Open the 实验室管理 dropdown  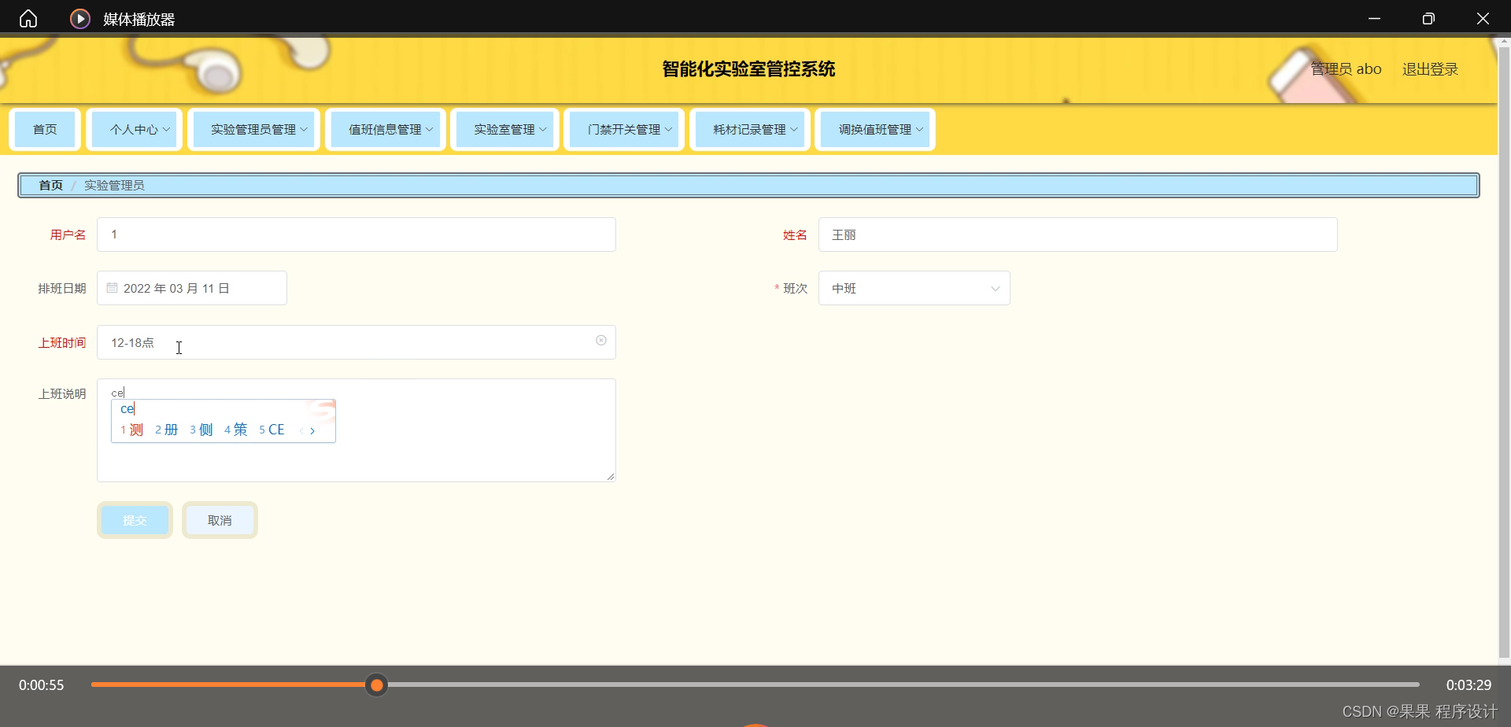[x=504, y=129]
